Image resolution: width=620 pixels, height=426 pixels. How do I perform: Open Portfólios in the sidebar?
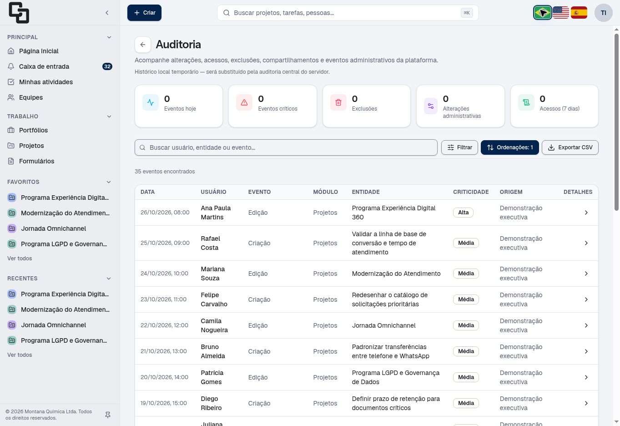pyautogui.click(x=60, y=130)
